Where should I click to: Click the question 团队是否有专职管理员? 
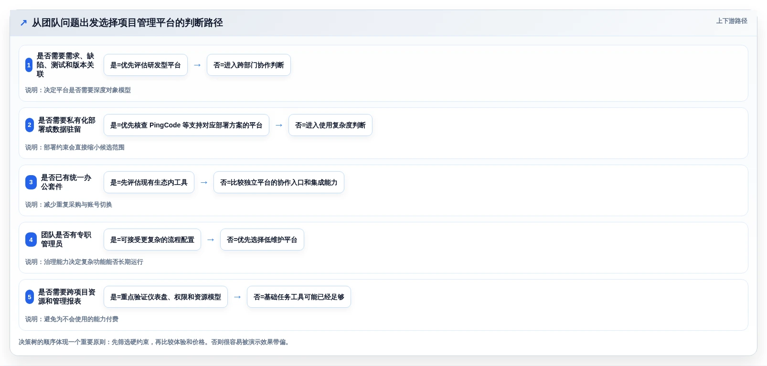coord(66,240)
